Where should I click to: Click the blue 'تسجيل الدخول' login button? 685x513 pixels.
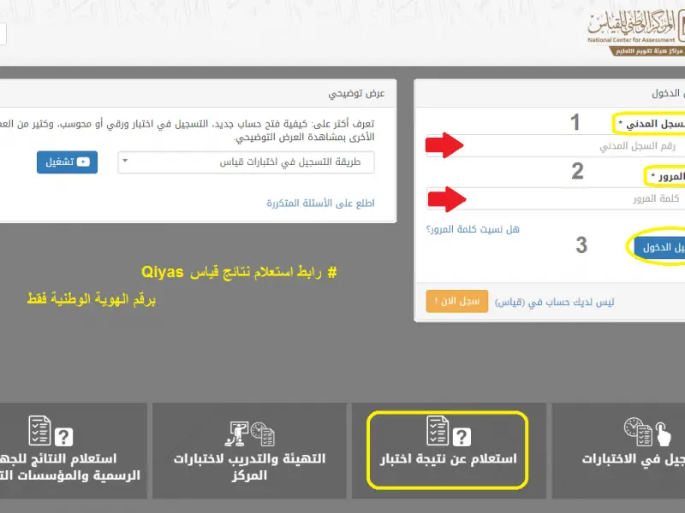659,247
